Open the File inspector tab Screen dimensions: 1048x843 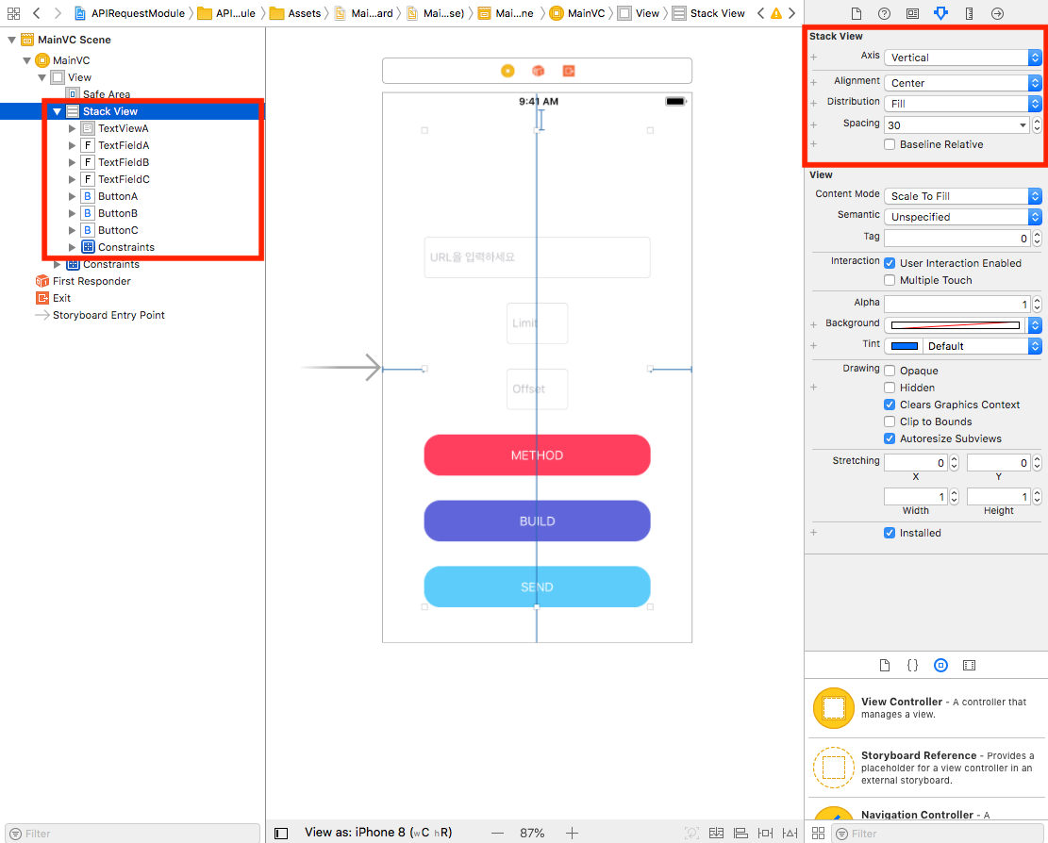[857, 13]
